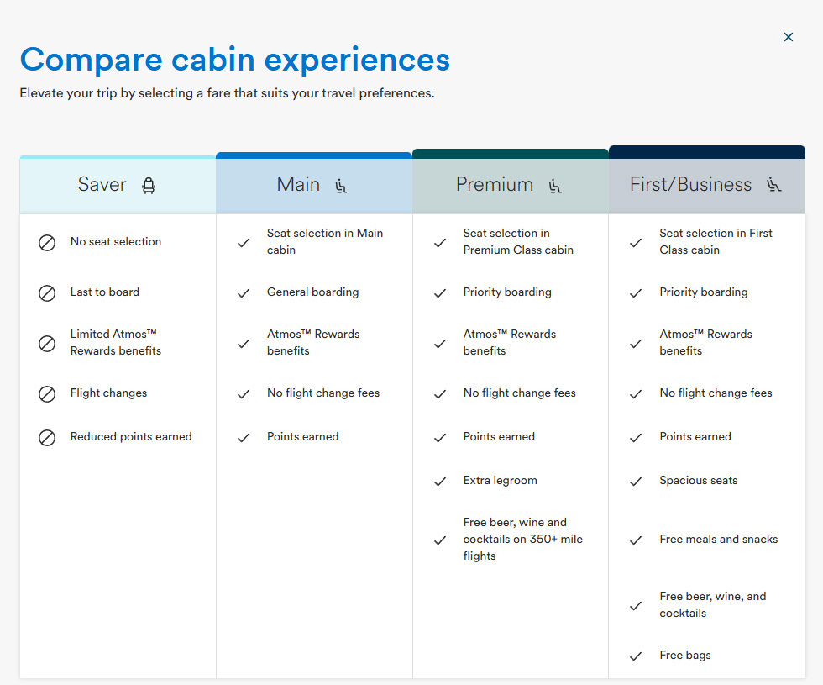Click the Premium cabin seat icon
Image resolution: width=823 pixels, height=685 pixels.
click(x=554, y=185)
